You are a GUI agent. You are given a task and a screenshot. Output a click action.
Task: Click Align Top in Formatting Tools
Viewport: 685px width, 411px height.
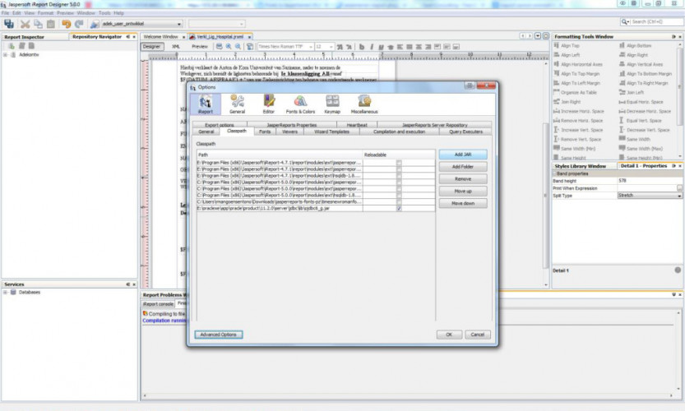(567, 45)
